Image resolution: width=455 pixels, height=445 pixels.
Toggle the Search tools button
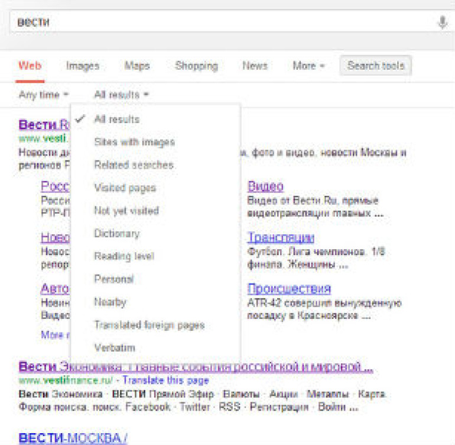375,66
